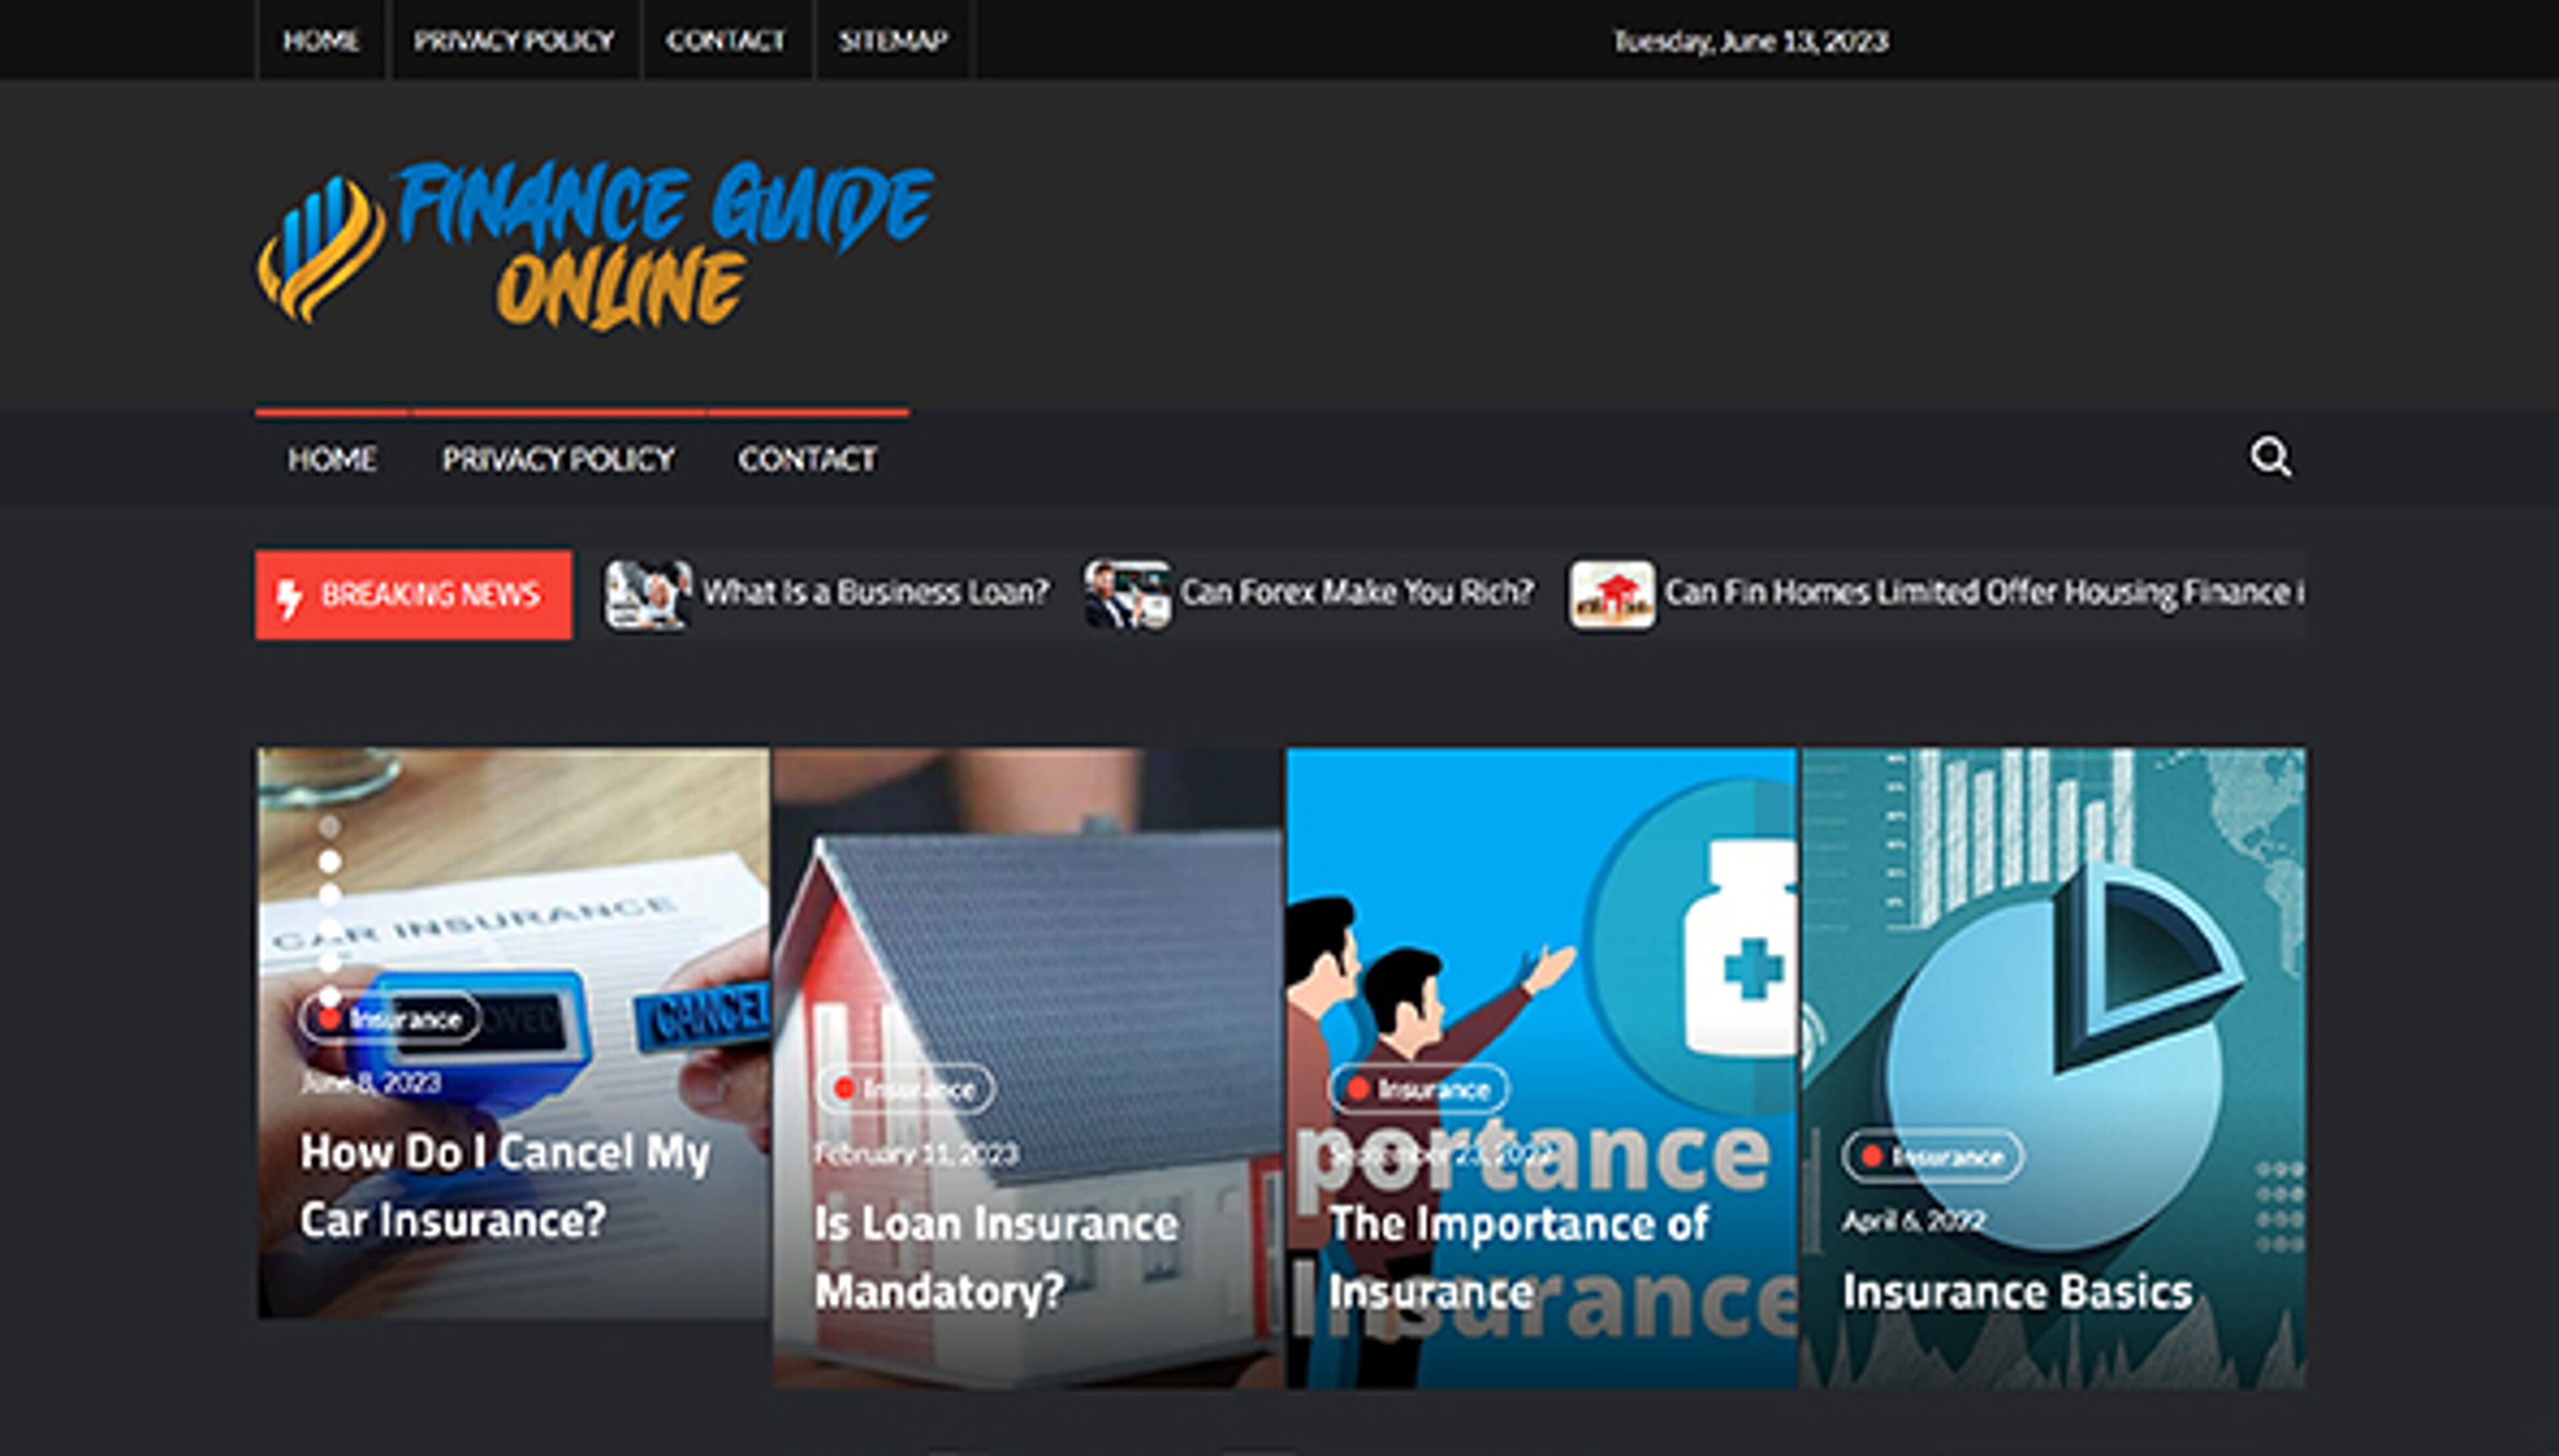Go to Home in main navigation

click(x=331, y=459)
